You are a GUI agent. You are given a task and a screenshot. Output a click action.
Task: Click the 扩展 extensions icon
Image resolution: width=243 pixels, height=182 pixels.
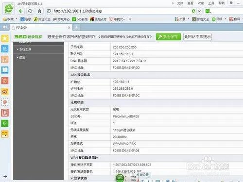180,19
